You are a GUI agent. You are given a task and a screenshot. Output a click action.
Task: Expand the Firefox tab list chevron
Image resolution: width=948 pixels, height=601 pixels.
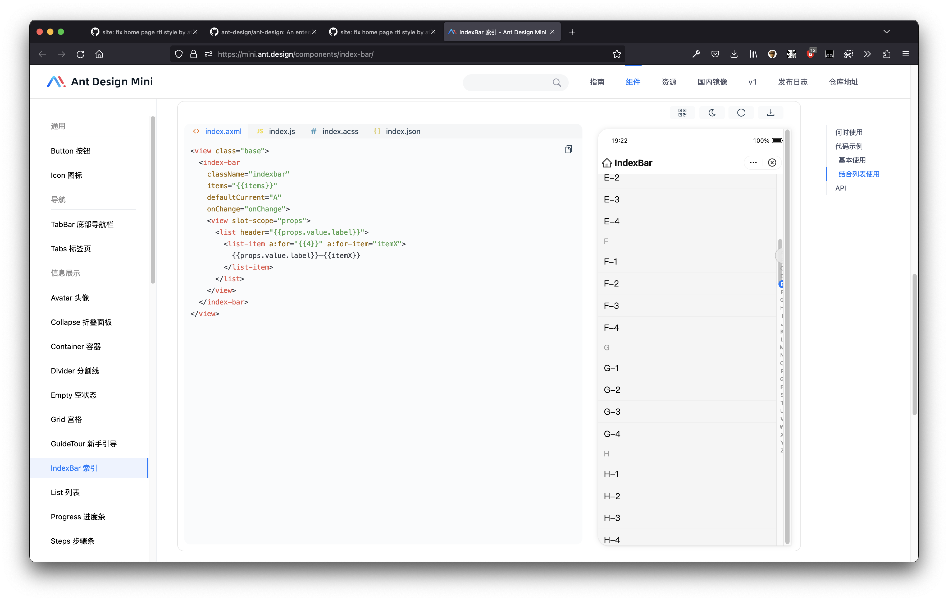(x=887, y=31)
